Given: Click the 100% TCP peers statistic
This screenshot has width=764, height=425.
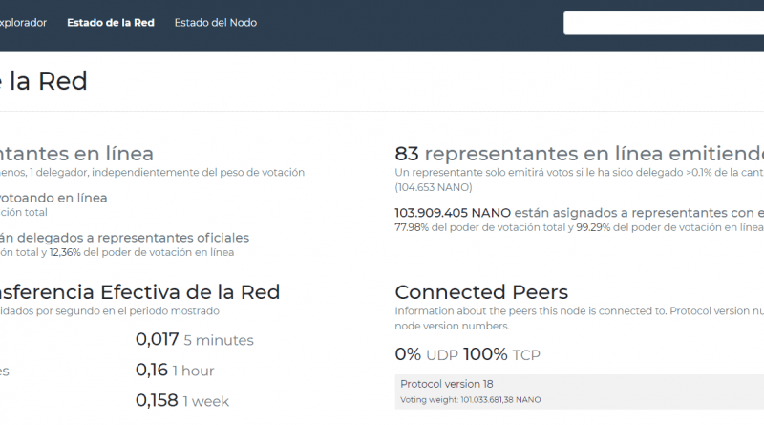Looking at the screenshot, I should (x=501, y=354).
